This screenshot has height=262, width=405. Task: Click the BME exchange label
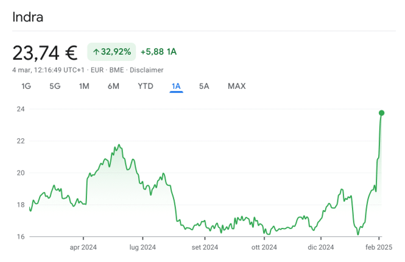116,70
